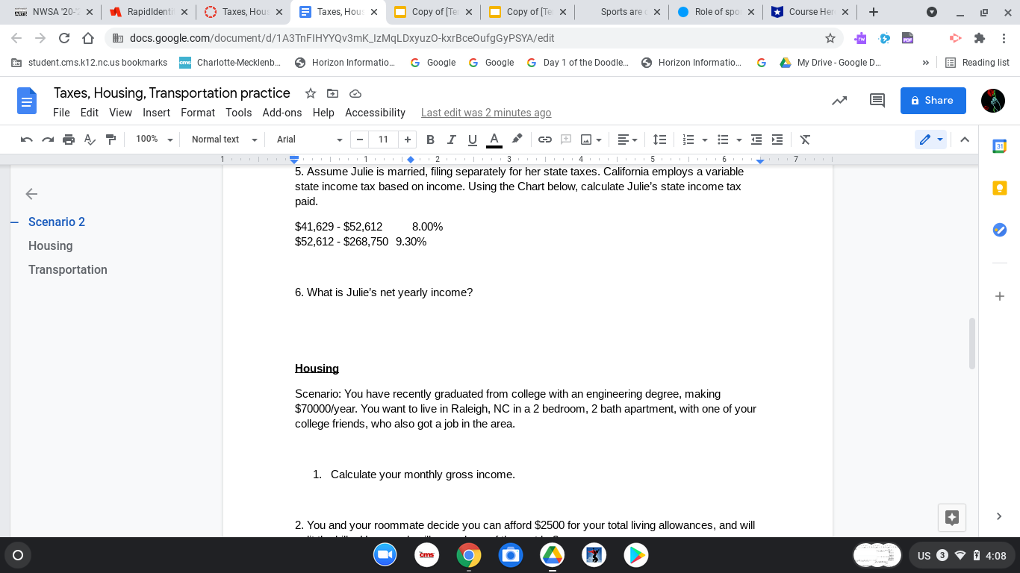The height and width of the screenshot is (573, 1020).
Task: Open Google Keep in side panel
Action: (999, 187)
